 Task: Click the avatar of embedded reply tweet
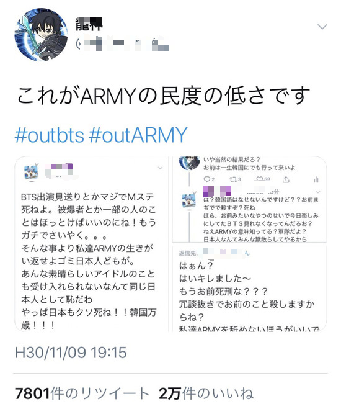click(188, 201)
